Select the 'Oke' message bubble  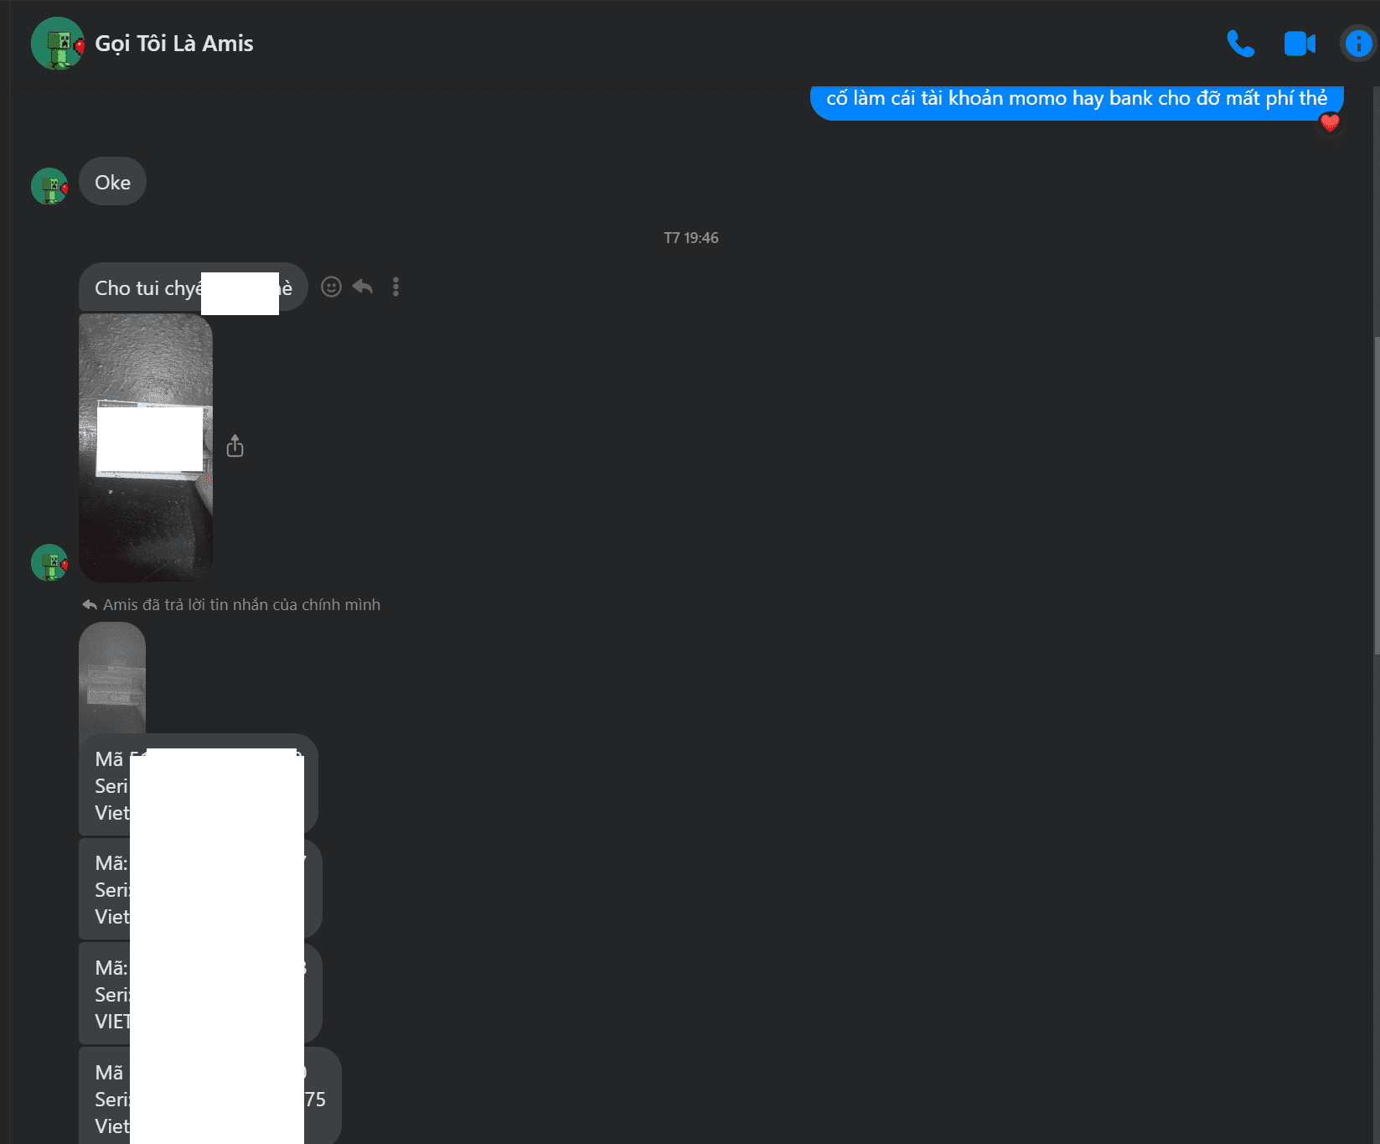click(x=112, y=182)
